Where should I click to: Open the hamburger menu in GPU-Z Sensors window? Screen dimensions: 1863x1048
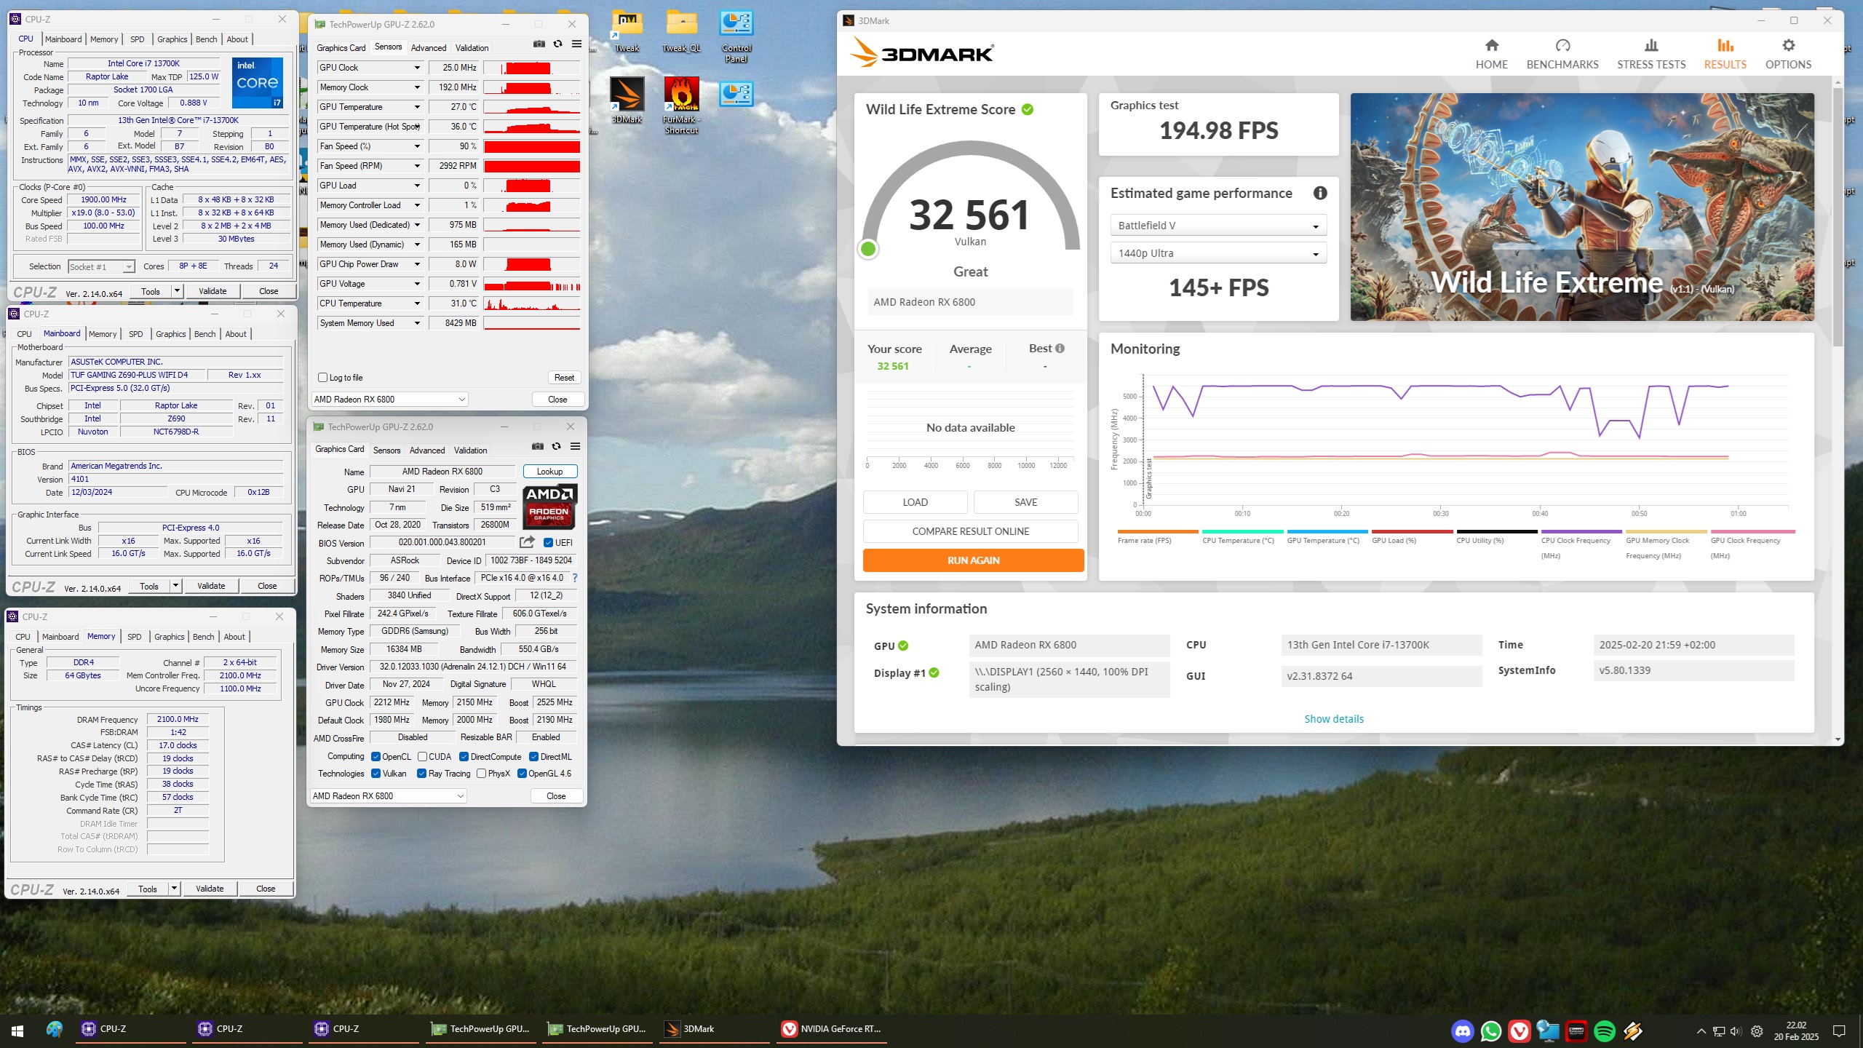[576, 44]
